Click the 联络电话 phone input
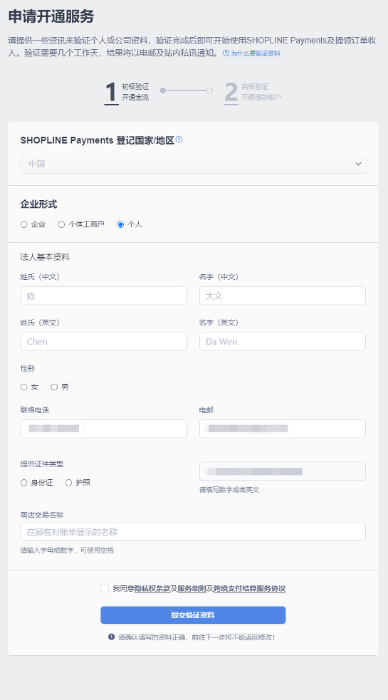 pos(104,429)
